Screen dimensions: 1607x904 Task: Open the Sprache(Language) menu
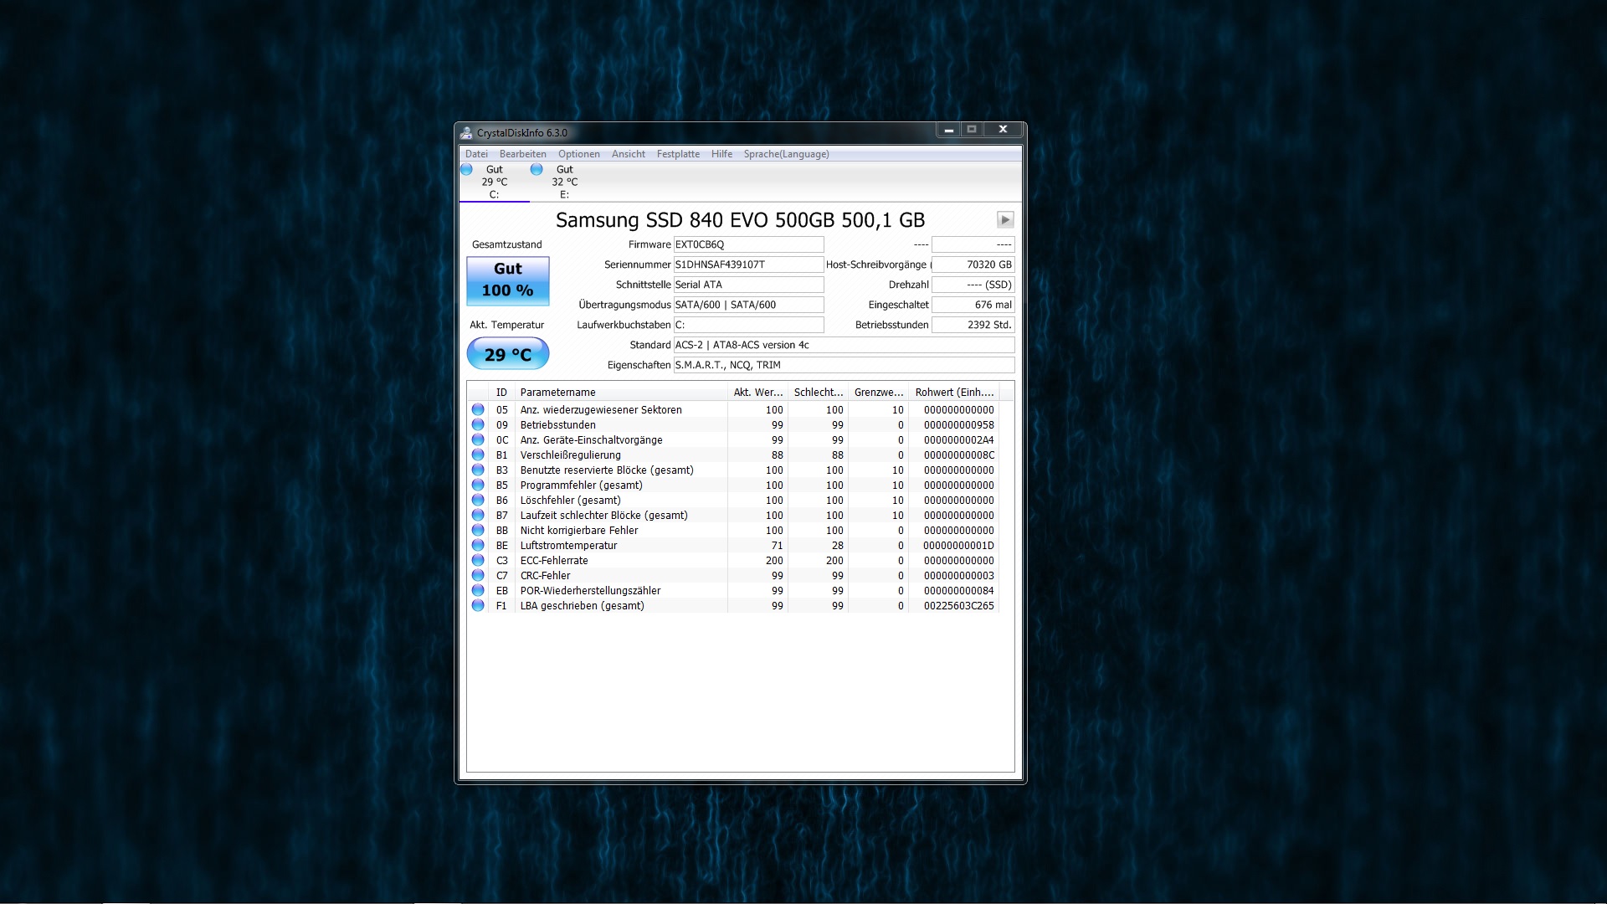[x=786, y=154]
